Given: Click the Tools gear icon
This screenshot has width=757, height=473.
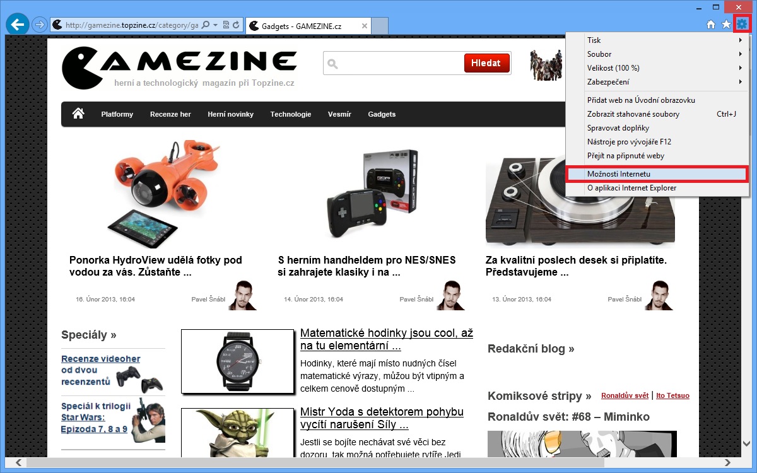Looking at the screenshot, I should (742, 25).
